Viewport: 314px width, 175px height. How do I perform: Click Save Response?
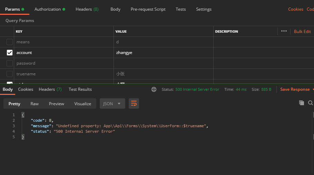click(x=295, y=89)
